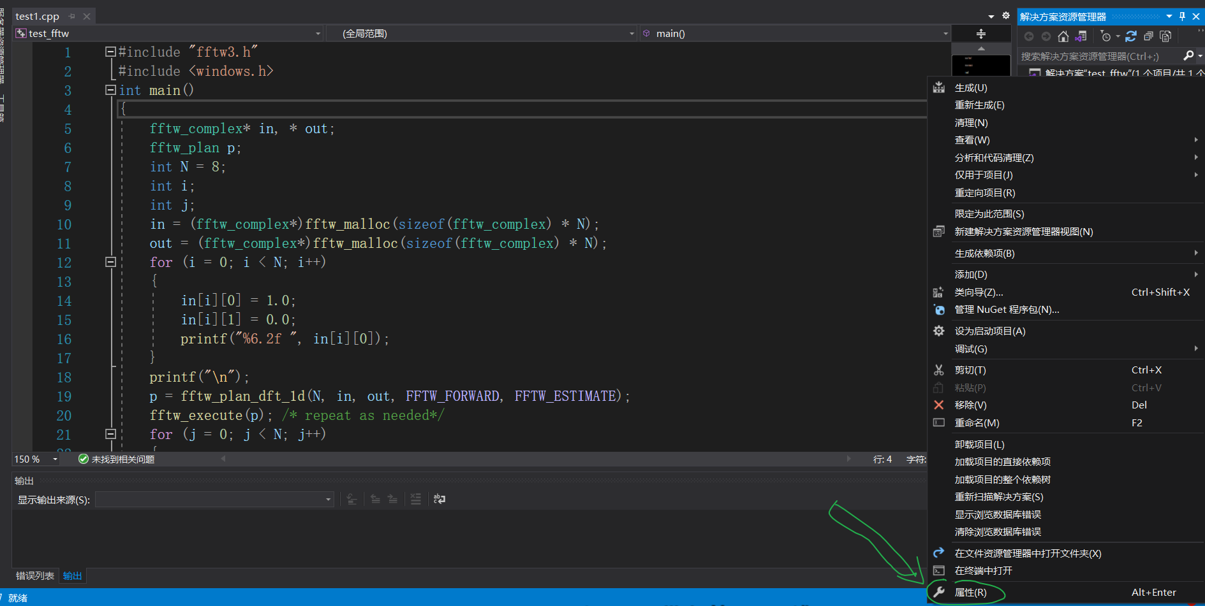Click the search button in Solution Explorer
This screenshot has height=606, width=1205.
(1188, 56)
